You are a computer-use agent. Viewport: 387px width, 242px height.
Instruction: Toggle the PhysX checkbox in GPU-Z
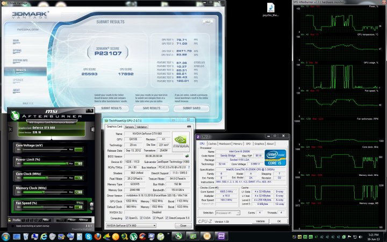(x=154, y=218)
